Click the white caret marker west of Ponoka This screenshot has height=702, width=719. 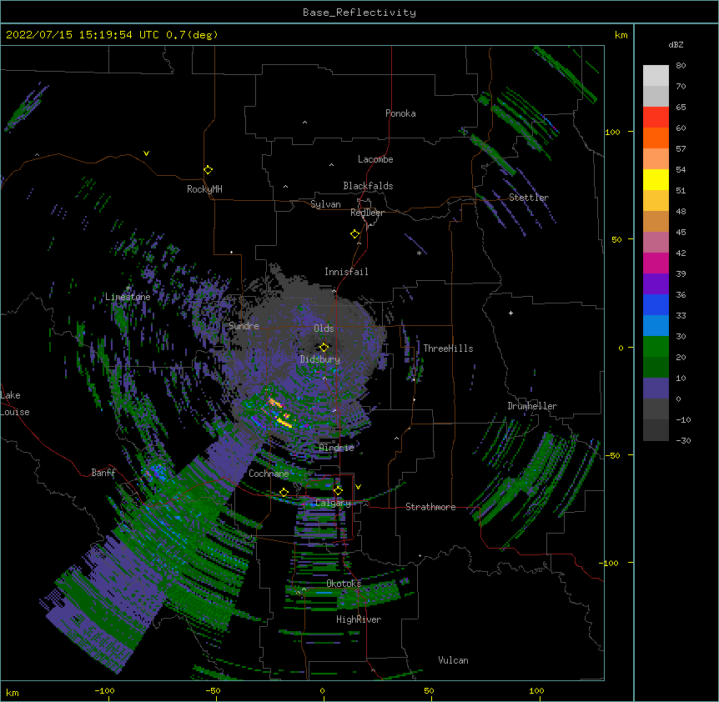point(304,123)
